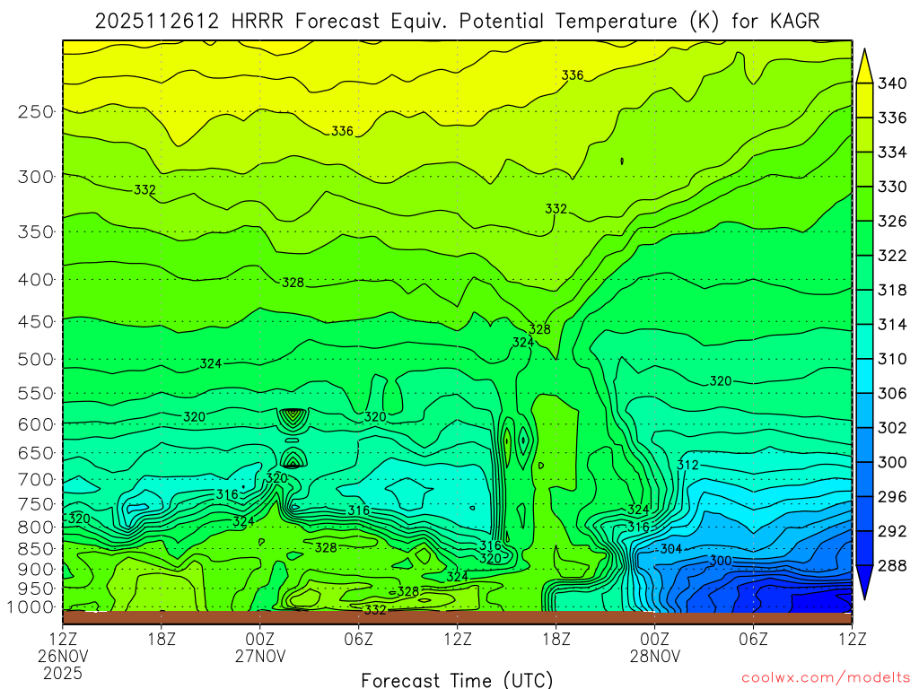Image resolution: width=919 pixels, height=689 pixels.
Task: Click the 800 pressure level label
Action: tap(36, 527)
